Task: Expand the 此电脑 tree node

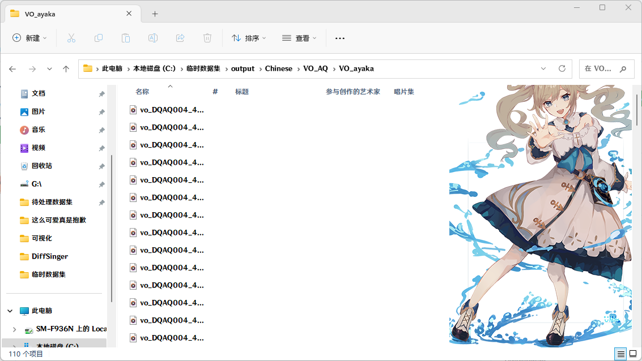Action: [10, 311]
